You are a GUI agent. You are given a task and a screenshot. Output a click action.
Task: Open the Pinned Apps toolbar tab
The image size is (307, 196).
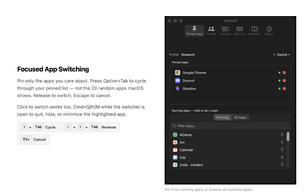tap(194, 31)
